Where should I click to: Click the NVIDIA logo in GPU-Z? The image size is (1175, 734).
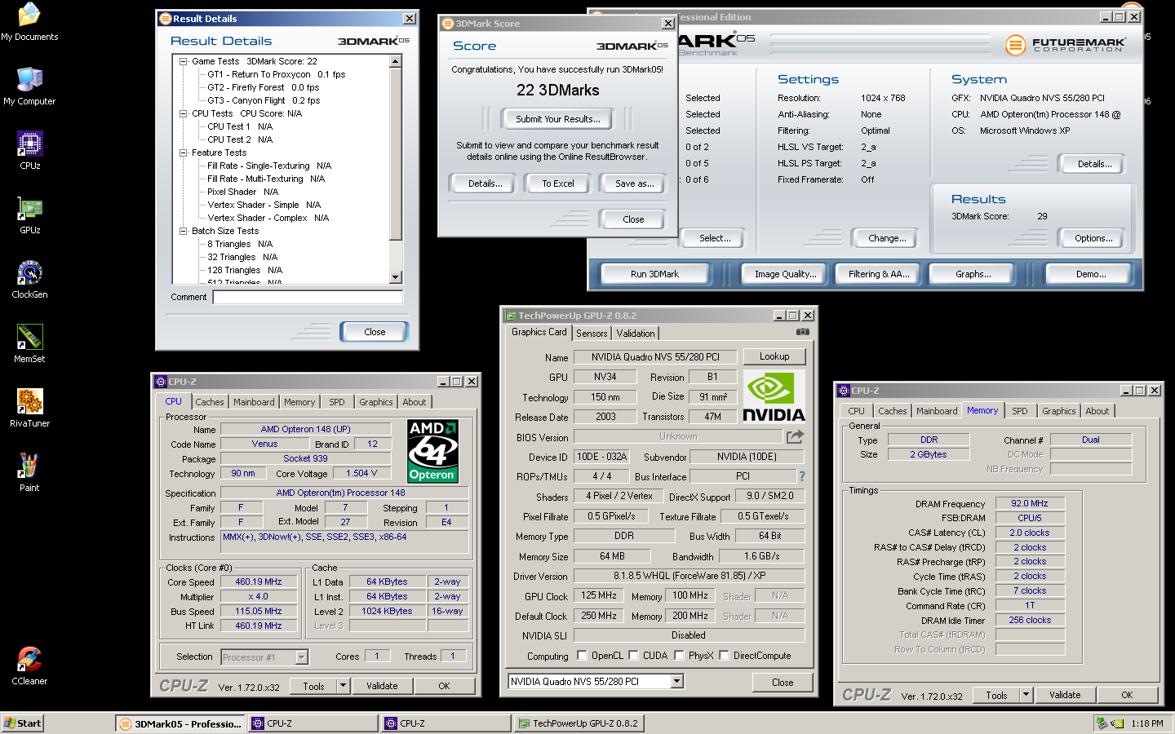[774, 396]
